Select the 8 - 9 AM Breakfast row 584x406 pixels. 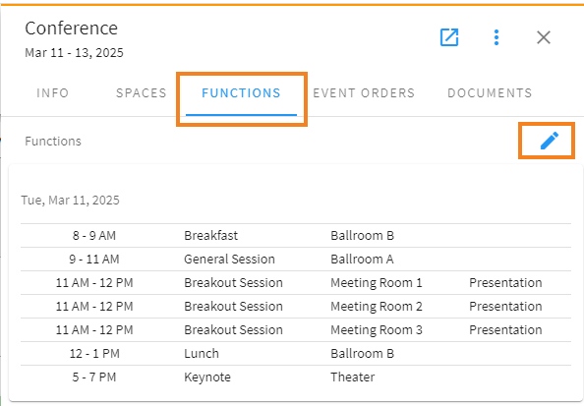[x=296, y=235]
